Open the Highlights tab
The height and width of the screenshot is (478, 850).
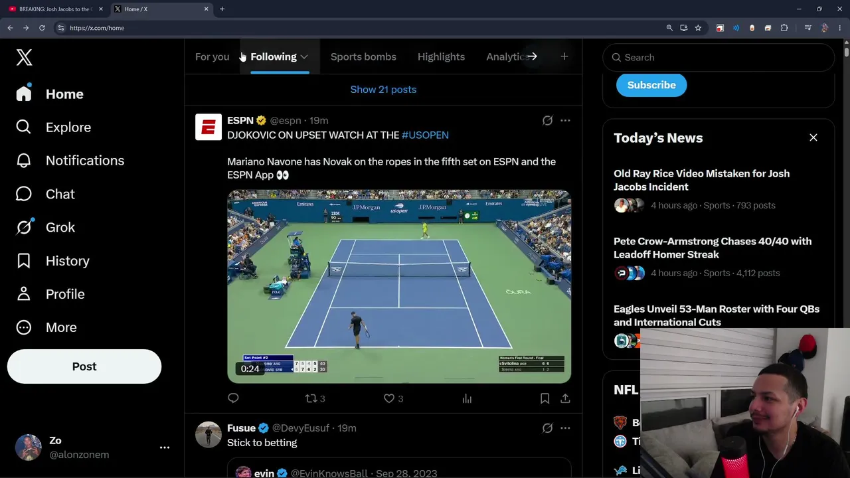point(441,56)
